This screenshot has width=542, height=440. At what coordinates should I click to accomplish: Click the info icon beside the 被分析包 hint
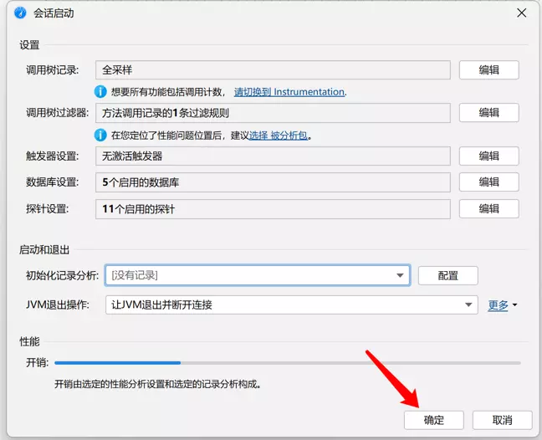tap(100, 135)
